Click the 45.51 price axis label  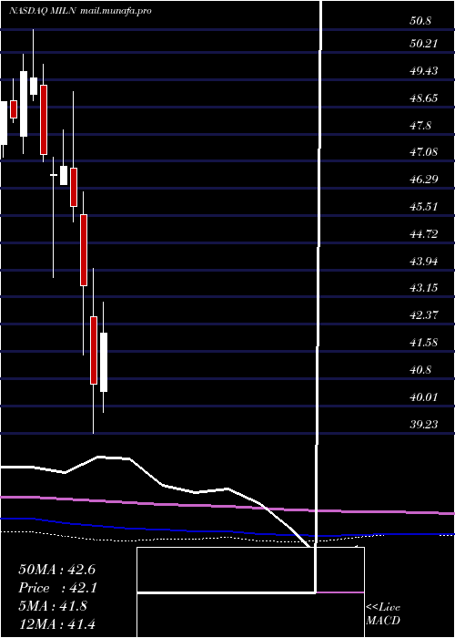click(424, 207)
